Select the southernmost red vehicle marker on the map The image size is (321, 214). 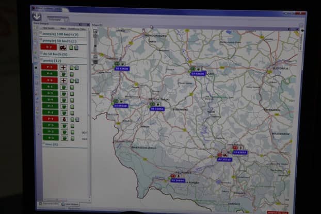click(x=178, y=179)
